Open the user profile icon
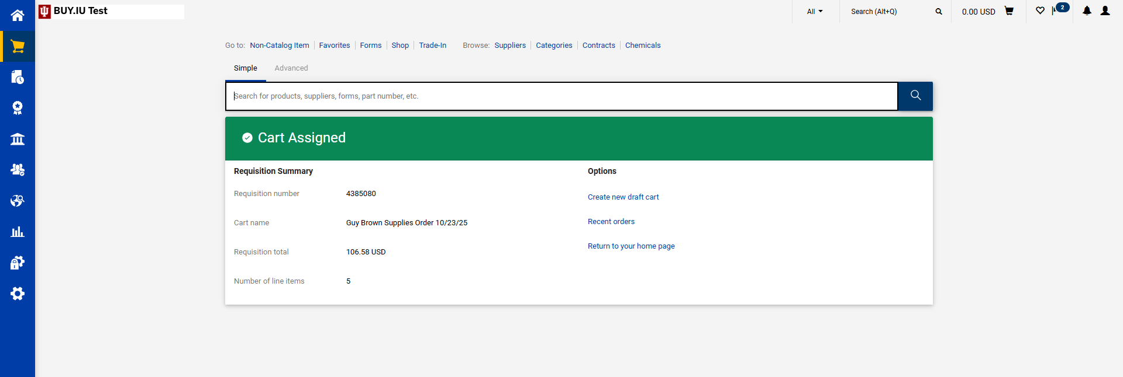The height and width of the screenshot is (377, 1123). [1105, 11]
